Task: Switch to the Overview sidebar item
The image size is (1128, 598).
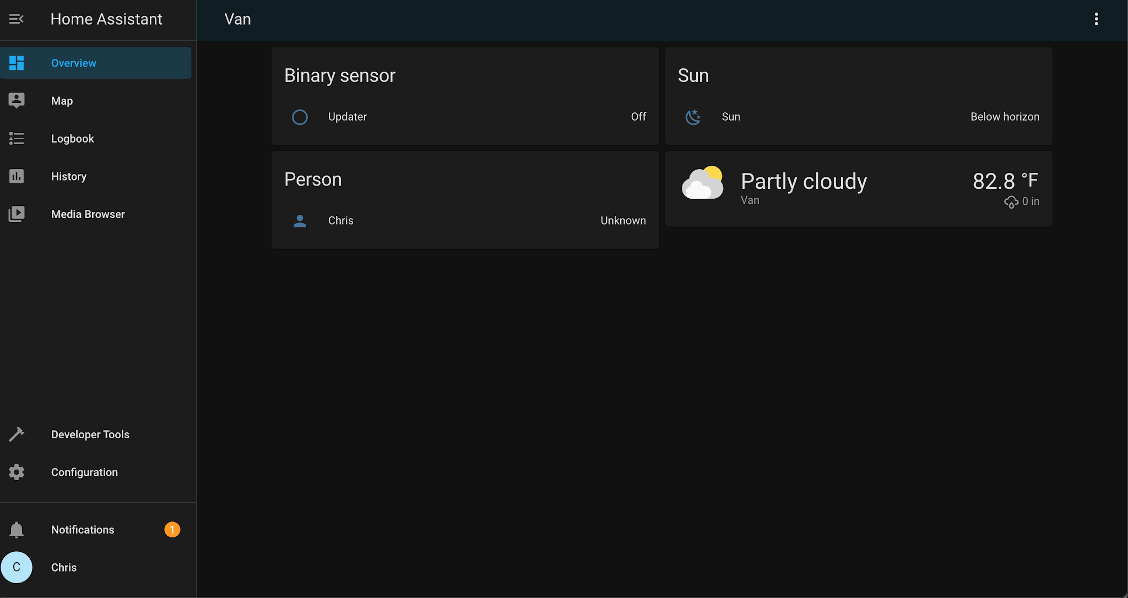Action: 73,63
